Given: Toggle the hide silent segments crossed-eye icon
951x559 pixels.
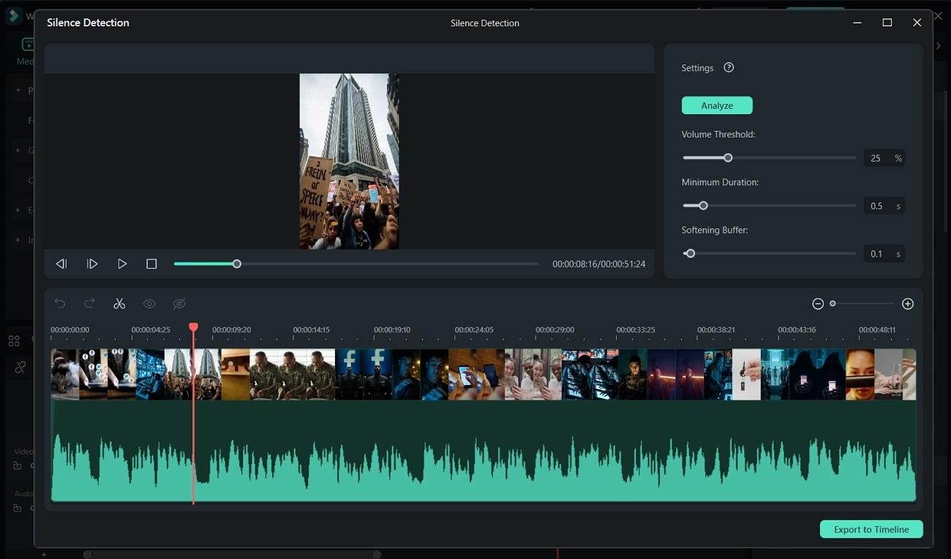Looking at the screenshot, I should [x=179, y=303].
